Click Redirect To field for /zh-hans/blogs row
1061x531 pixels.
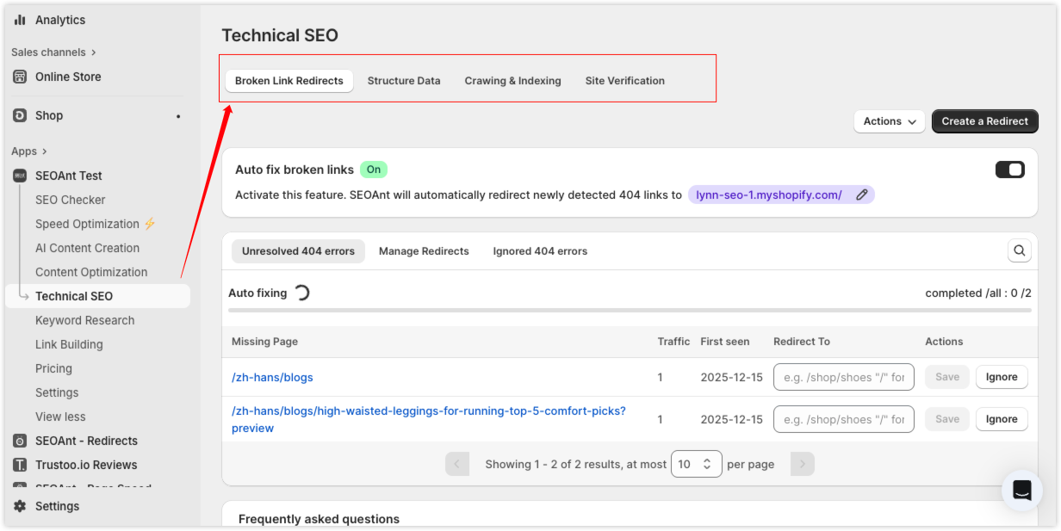(843, 377)
